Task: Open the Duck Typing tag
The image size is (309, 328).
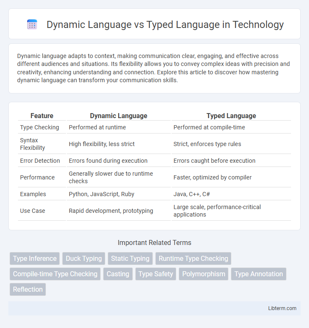Action: click(x=84, y=258)
